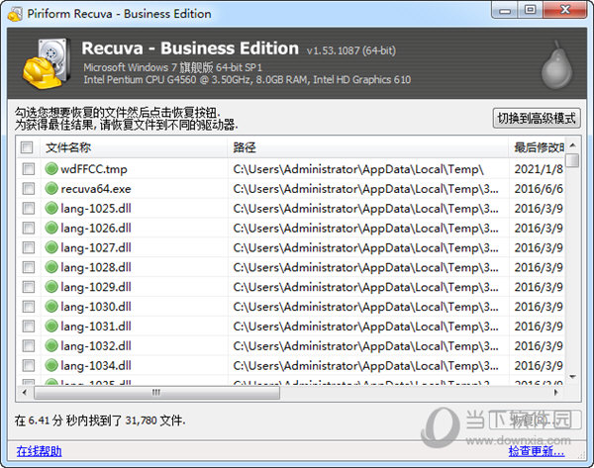Check the box for lang-1027.dll

[x=29, y=247]
